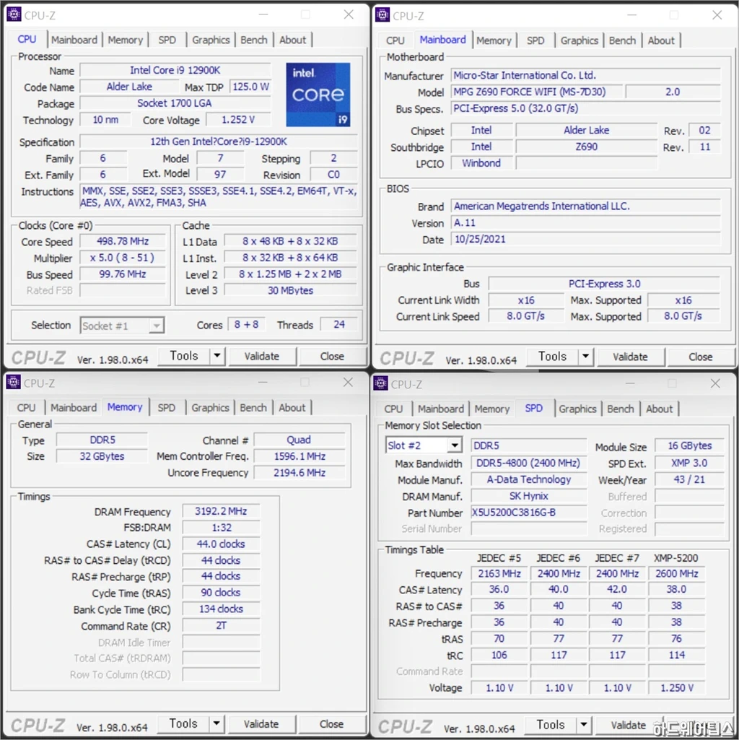
Task: Expand the Socket #1 selection combo box
Action: coord(156,326)
